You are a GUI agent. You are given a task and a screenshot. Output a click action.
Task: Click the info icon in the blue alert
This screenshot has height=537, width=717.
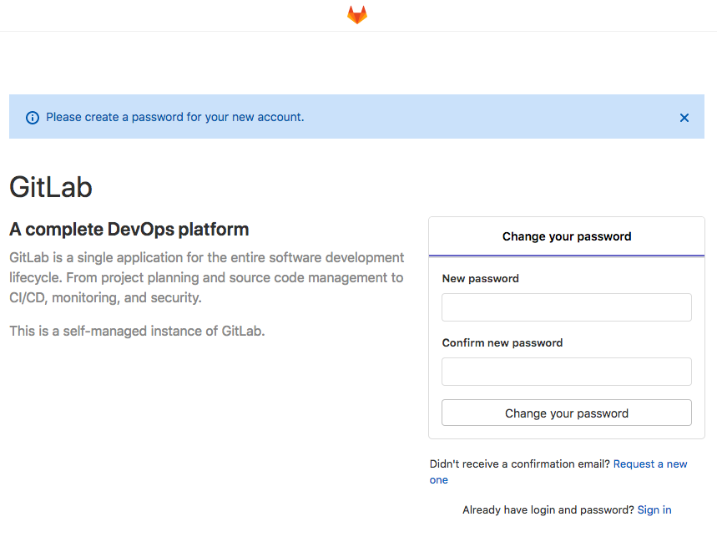[32, 117]
